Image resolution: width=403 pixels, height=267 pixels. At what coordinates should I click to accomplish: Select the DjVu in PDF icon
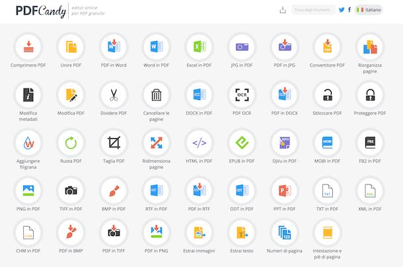coord(285,143)
